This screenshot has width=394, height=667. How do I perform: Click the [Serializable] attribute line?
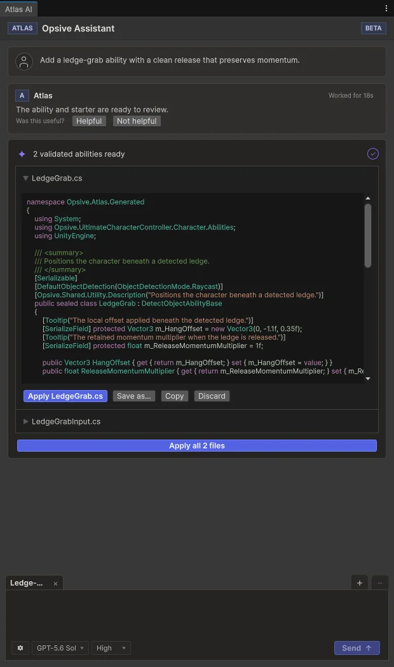point(56,278)
